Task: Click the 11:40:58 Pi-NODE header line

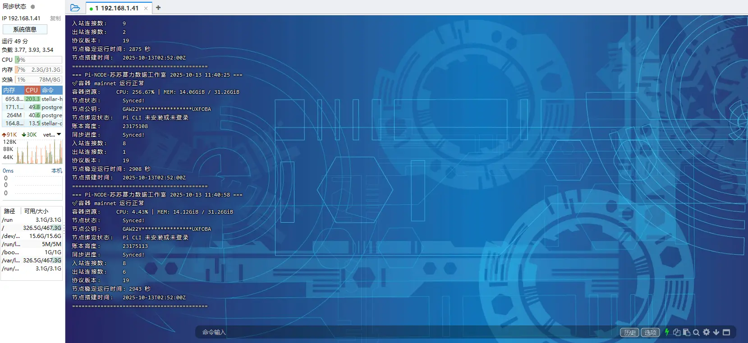Action: pos(157,195)
